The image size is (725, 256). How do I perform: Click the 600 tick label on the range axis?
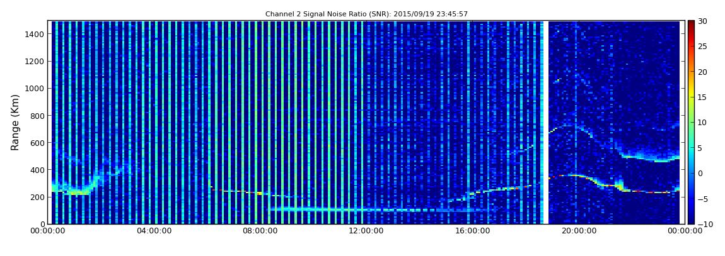37,143
